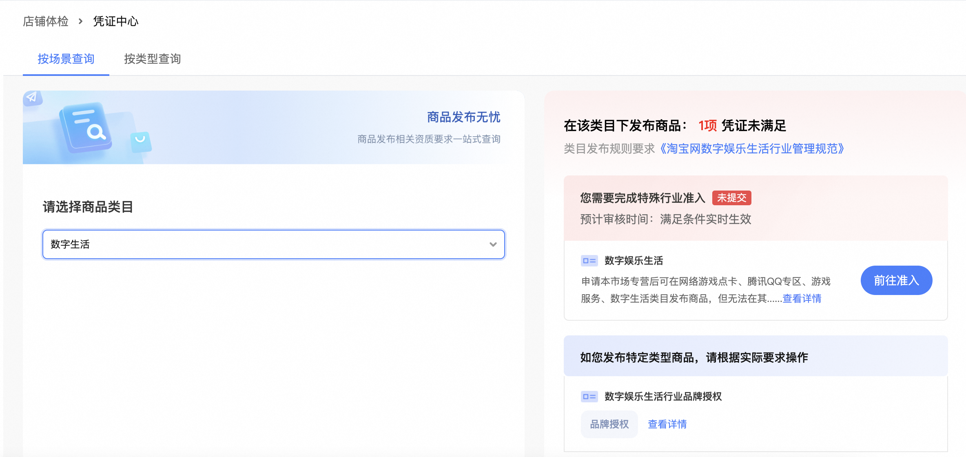Click the 未提交 status badge
966x457 pixels.
732,198
